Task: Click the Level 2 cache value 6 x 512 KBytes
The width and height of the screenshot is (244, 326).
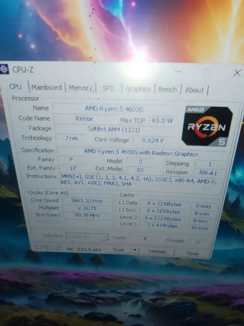Action: click(163, 219)
